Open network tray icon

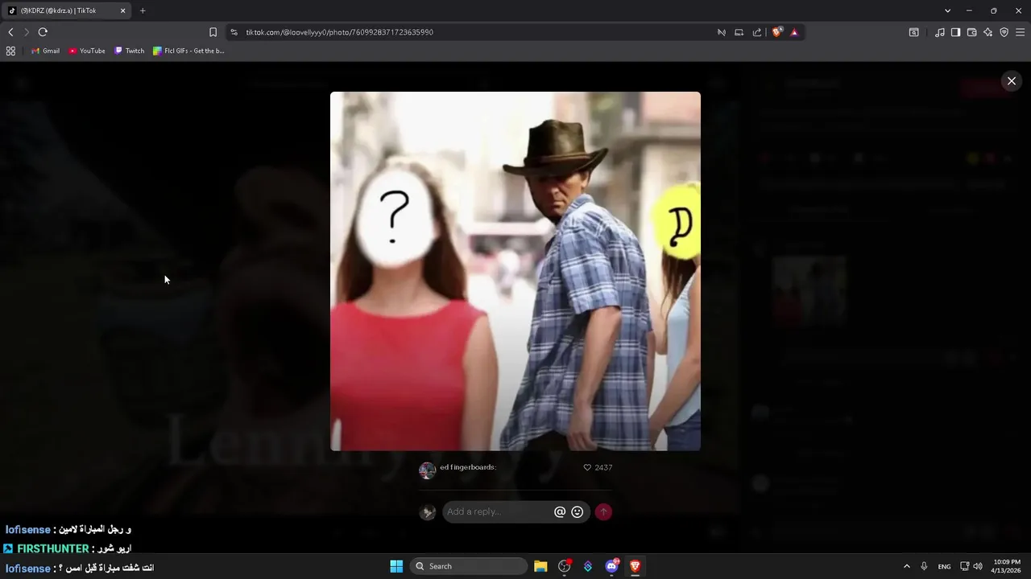coord(964,566)
